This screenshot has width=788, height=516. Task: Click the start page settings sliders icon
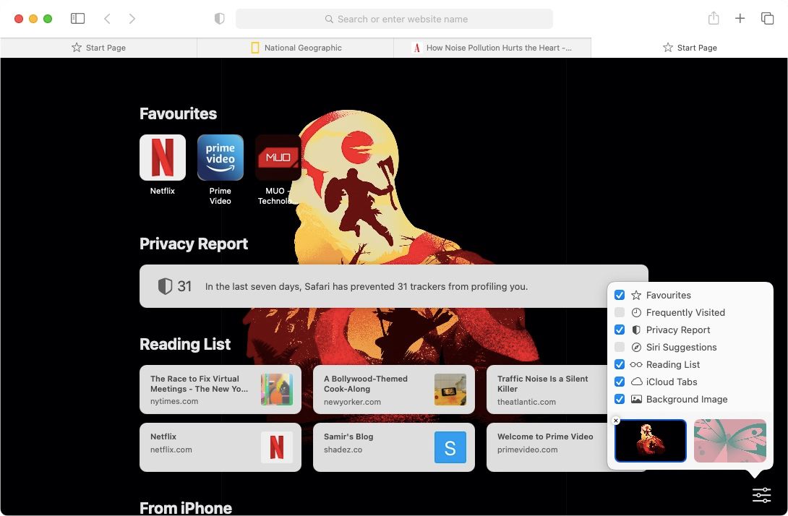coord(761,495)
